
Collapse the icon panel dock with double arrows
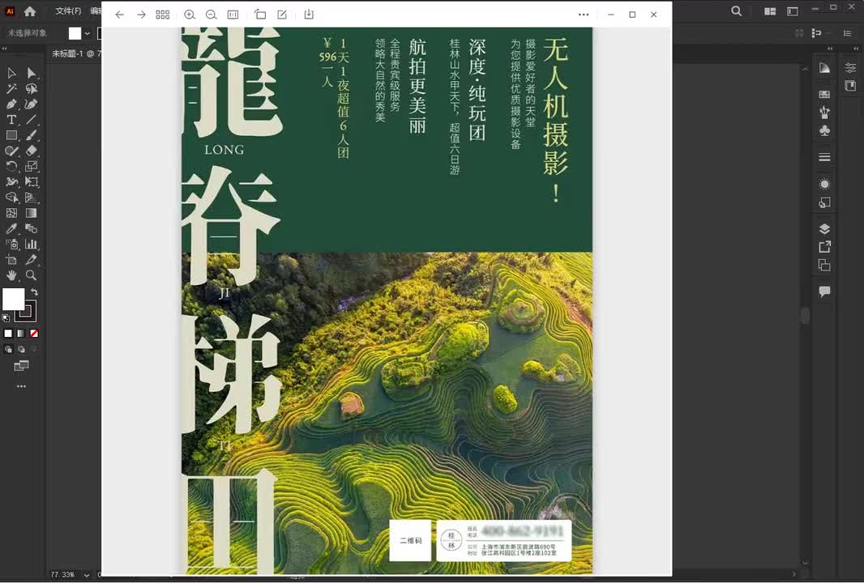[830, 49]
